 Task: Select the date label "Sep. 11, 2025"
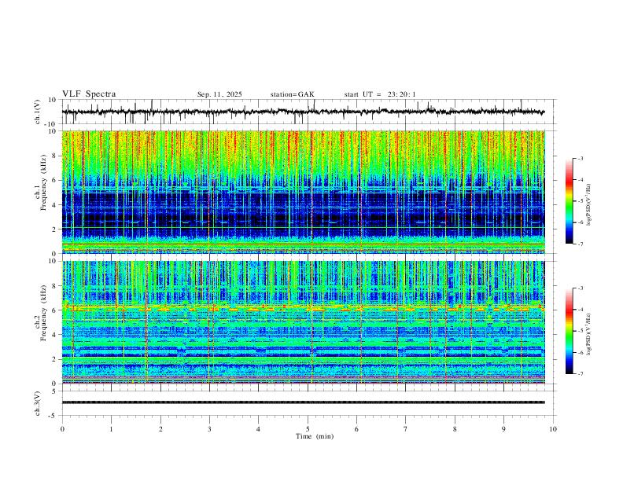tap(219, 94)
